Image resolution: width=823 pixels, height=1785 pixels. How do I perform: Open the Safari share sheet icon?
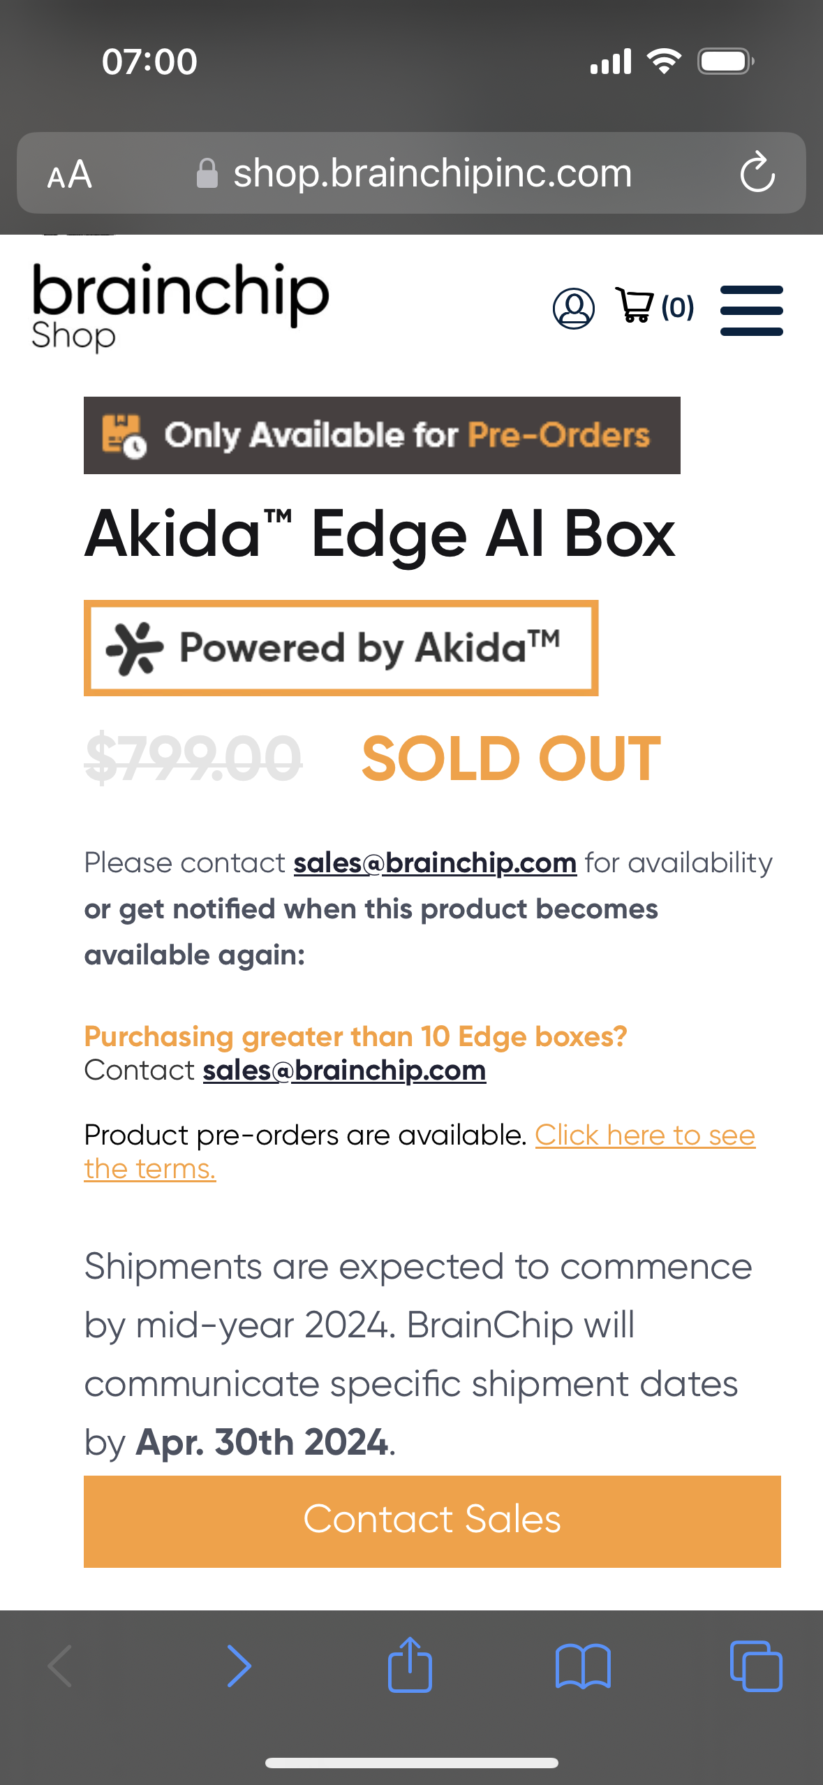[410, 1664]
